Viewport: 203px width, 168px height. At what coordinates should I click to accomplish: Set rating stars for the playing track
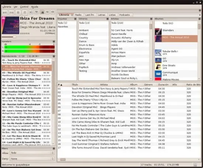pyautogui.click(x=25, y=34)
